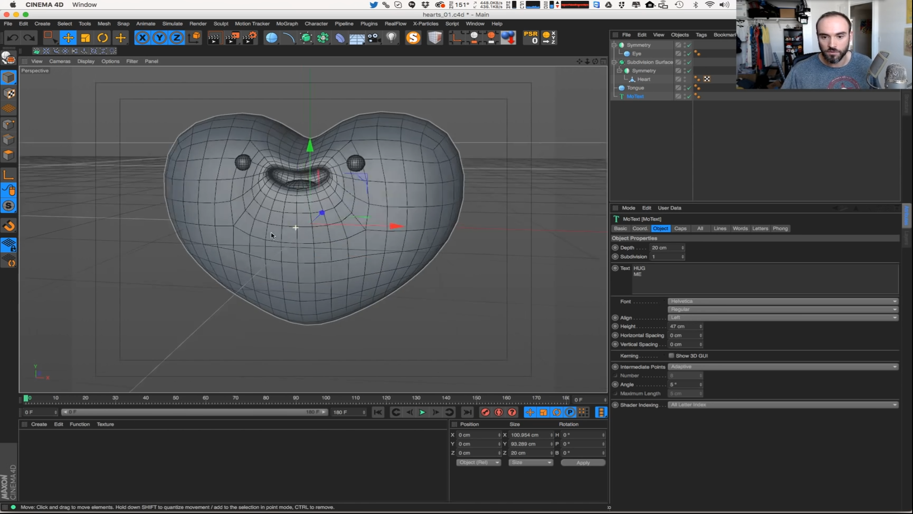
Task: Open the Size mode dropdown
Action: [531, 463]
